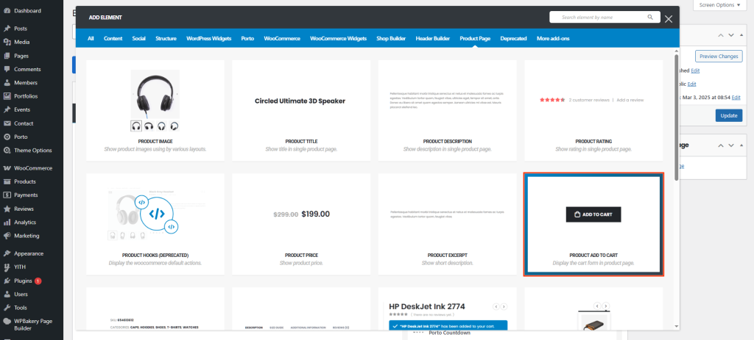Click the Preview Changes button
Image resolution: width=754 pixels, height=340 pixels.
[719, 56]
